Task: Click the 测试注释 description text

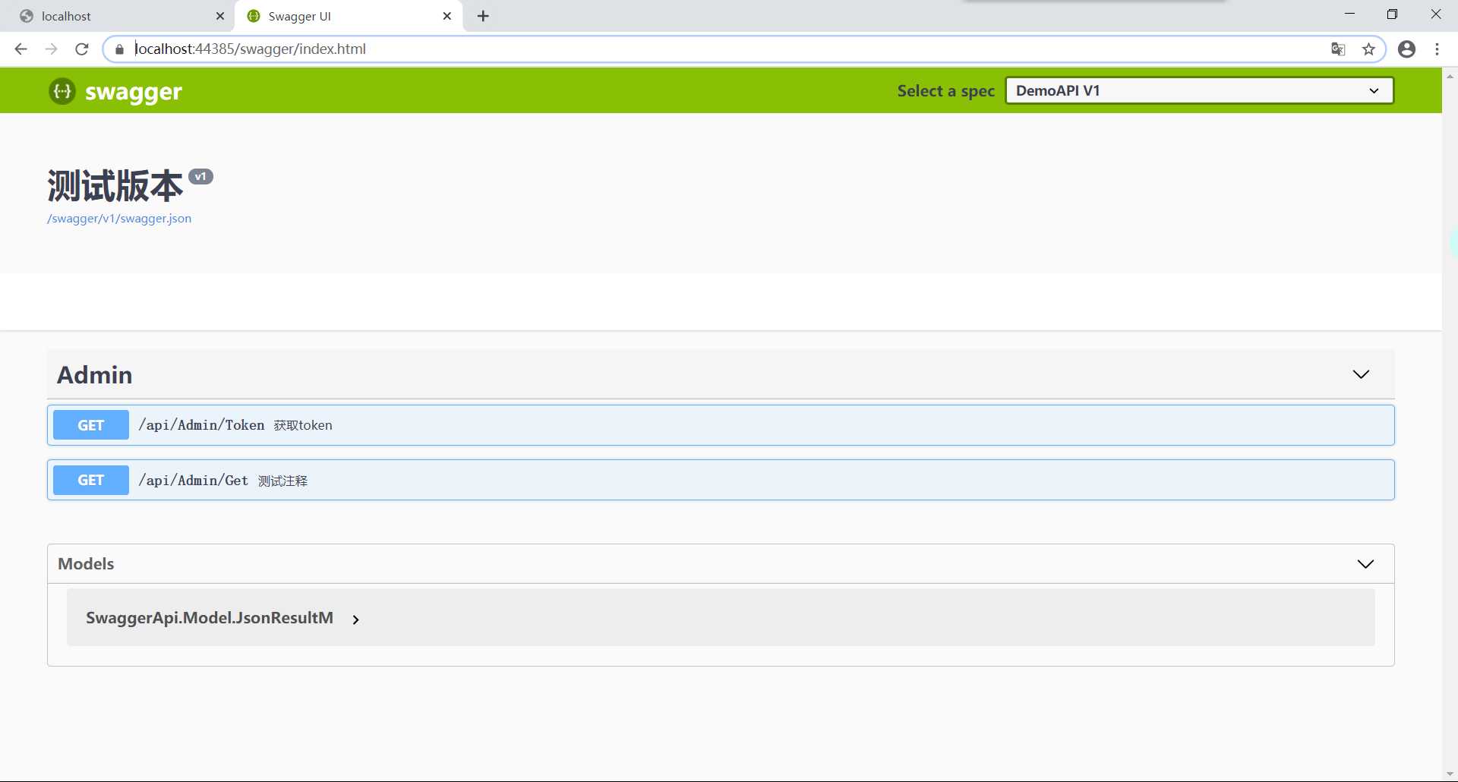Action: tap(282, 481)
